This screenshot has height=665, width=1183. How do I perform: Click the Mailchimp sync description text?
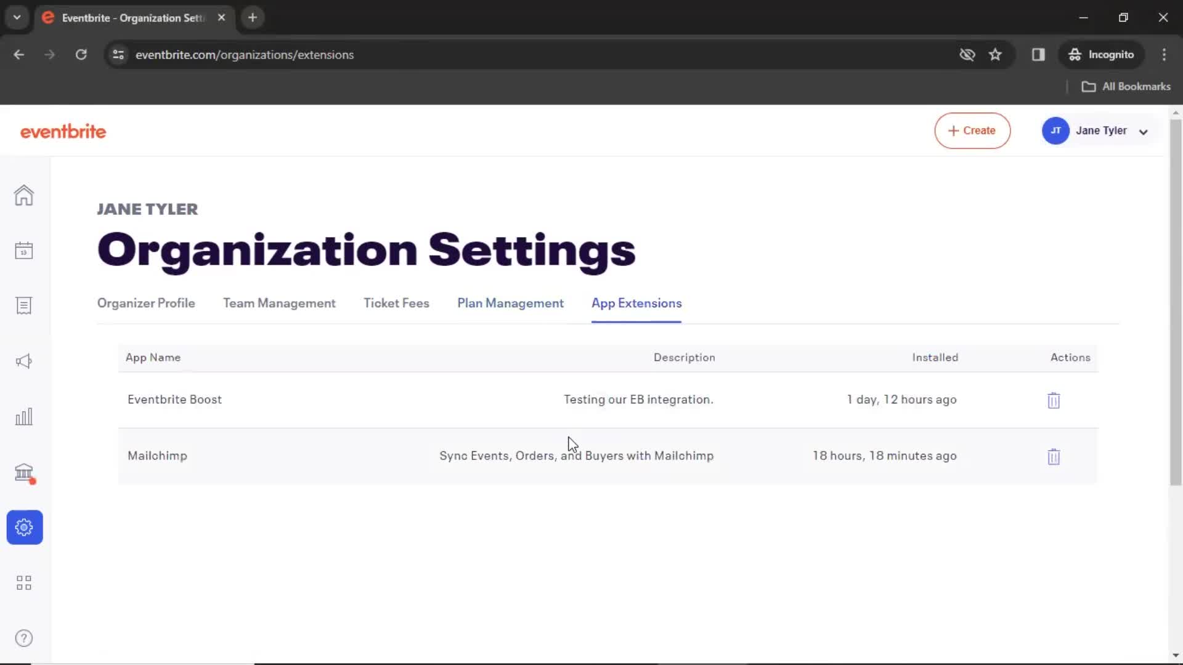pos(576,456)
